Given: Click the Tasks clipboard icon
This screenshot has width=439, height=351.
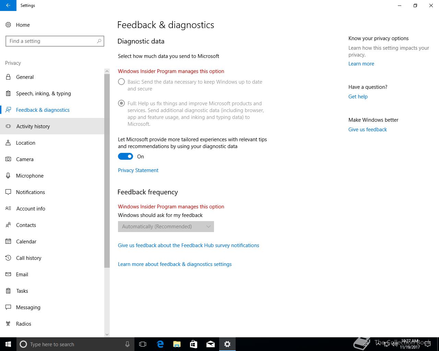Looking at the screenshot, I should [8, 291].
